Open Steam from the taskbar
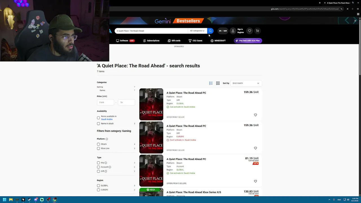The image size is (361, 203). pos(29,200)
